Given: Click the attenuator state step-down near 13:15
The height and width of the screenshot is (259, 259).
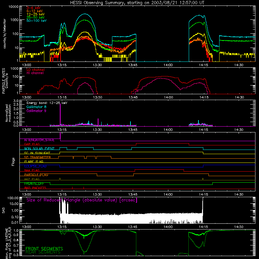Looking at the screenshot, I should tap(60, 137).
